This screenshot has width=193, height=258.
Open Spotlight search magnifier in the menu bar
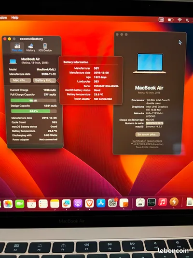coord(187,20)
